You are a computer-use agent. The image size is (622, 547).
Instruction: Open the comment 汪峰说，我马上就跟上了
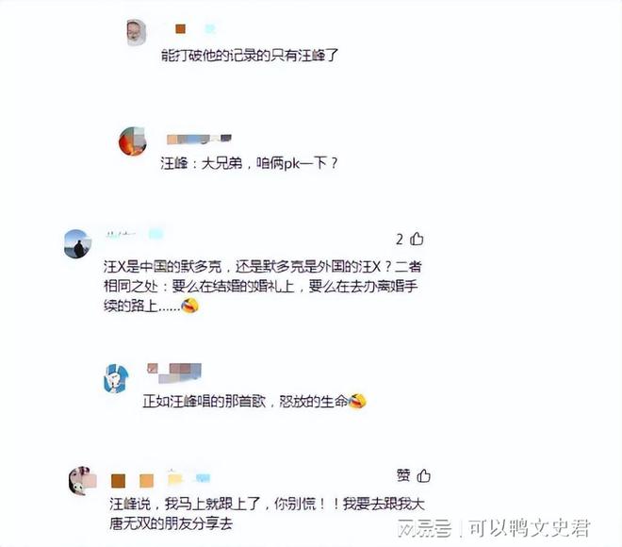(x=267, y=514)
